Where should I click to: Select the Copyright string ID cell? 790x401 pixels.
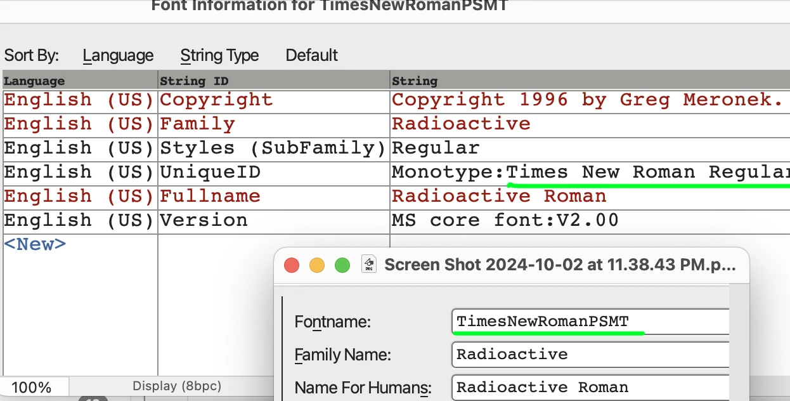274,100
